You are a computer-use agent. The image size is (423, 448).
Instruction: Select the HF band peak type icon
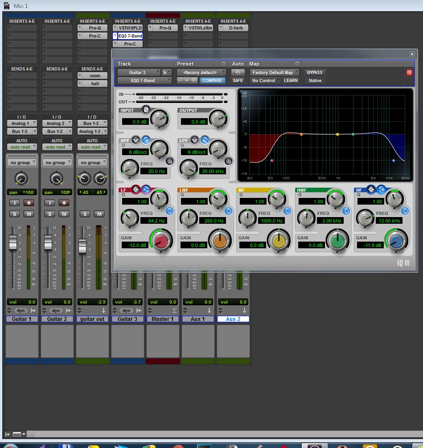(371, 189)
